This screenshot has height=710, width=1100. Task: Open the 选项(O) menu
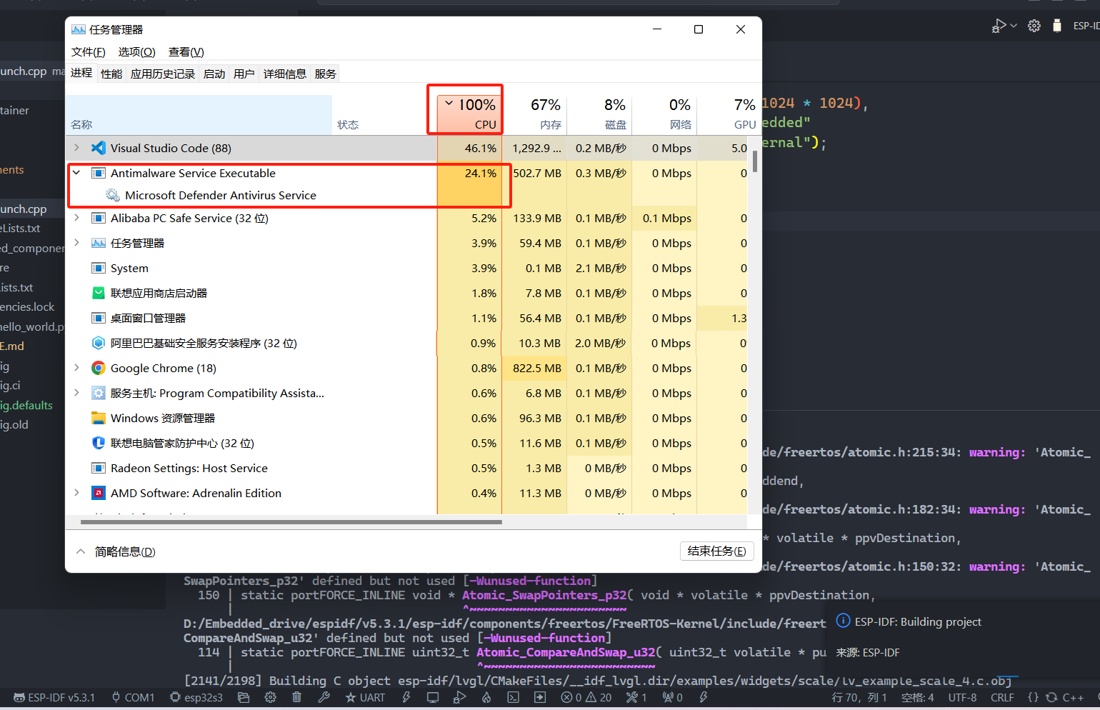click(137, 52)
